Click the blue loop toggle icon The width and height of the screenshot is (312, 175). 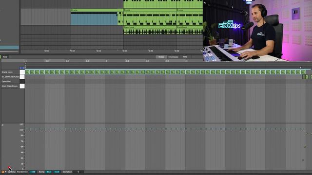(22, 68)
